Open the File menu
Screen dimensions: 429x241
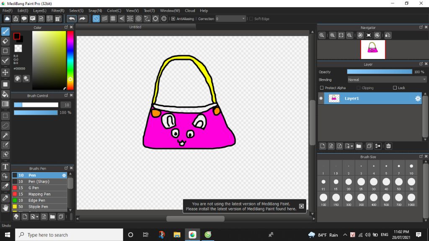pos(8,10)
